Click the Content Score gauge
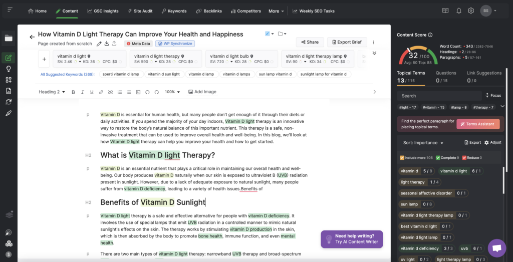Image resolution: width=513 pixels, height=262 pixels. tap(413, 55)
